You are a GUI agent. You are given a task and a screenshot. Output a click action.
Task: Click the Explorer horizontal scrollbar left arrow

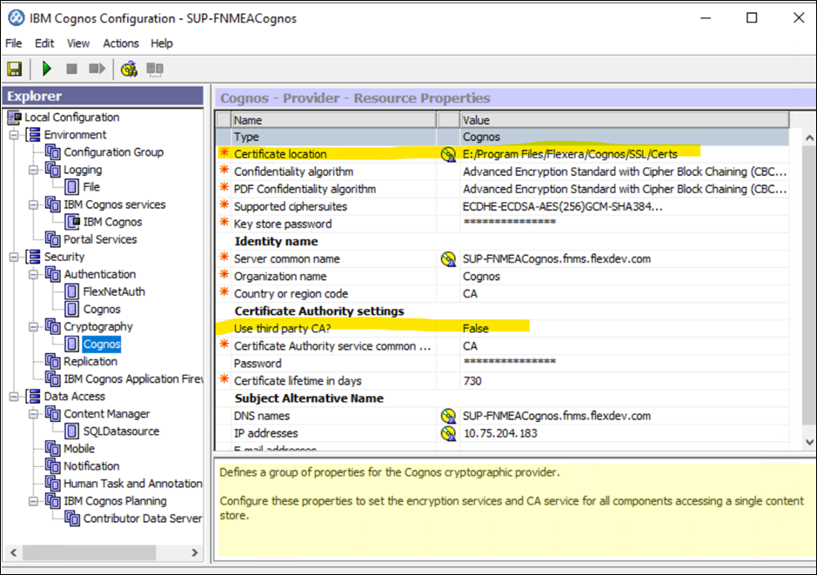pos(14,552)
